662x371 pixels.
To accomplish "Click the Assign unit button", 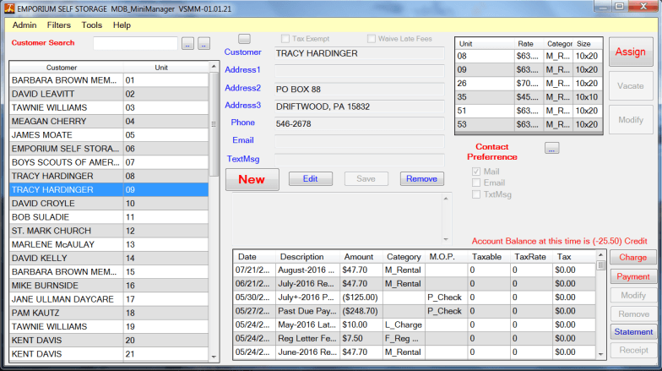I will tap(630, 52).
